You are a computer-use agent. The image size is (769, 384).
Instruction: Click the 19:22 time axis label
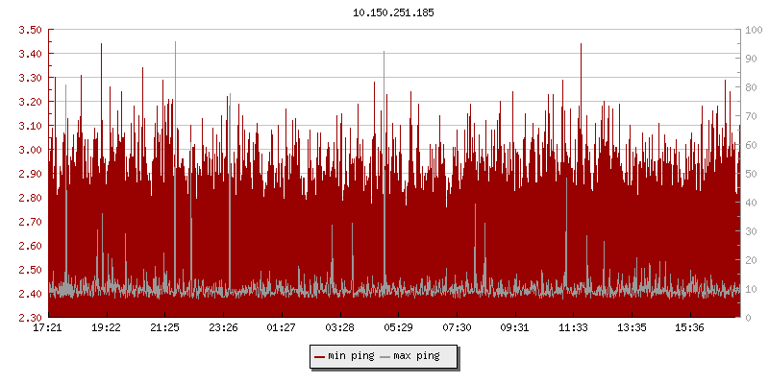(x=106, y=328)
